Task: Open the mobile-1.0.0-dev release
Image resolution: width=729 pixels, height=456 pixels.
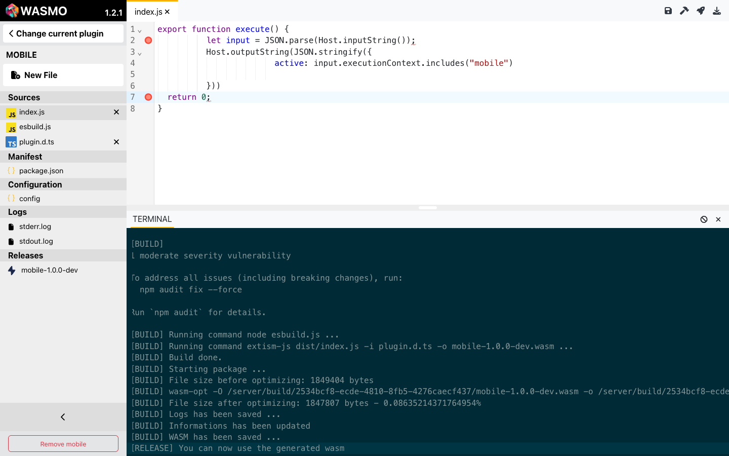Action: (x=49, y=270)
